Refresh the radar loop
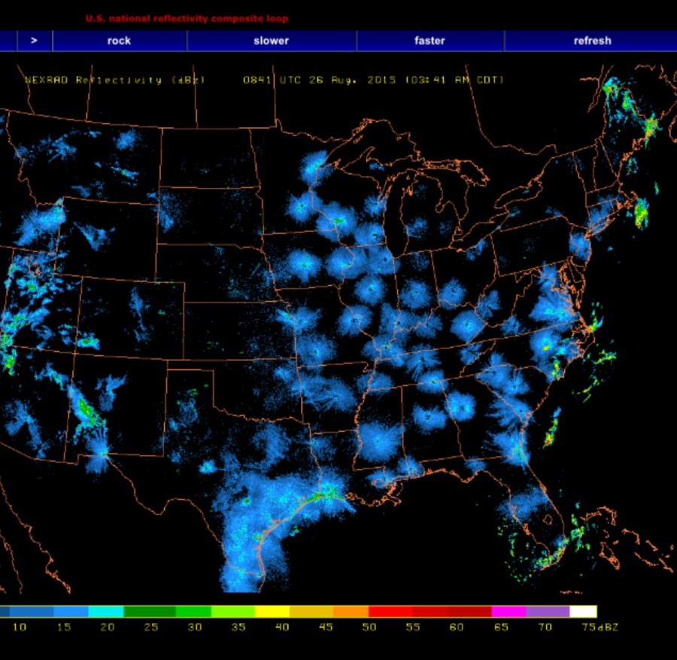Screen dimensions: 677x660 [592, 41]
